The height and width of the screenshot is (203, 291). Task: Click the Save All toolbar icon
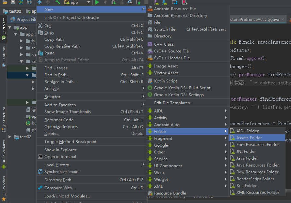(13, 3)
